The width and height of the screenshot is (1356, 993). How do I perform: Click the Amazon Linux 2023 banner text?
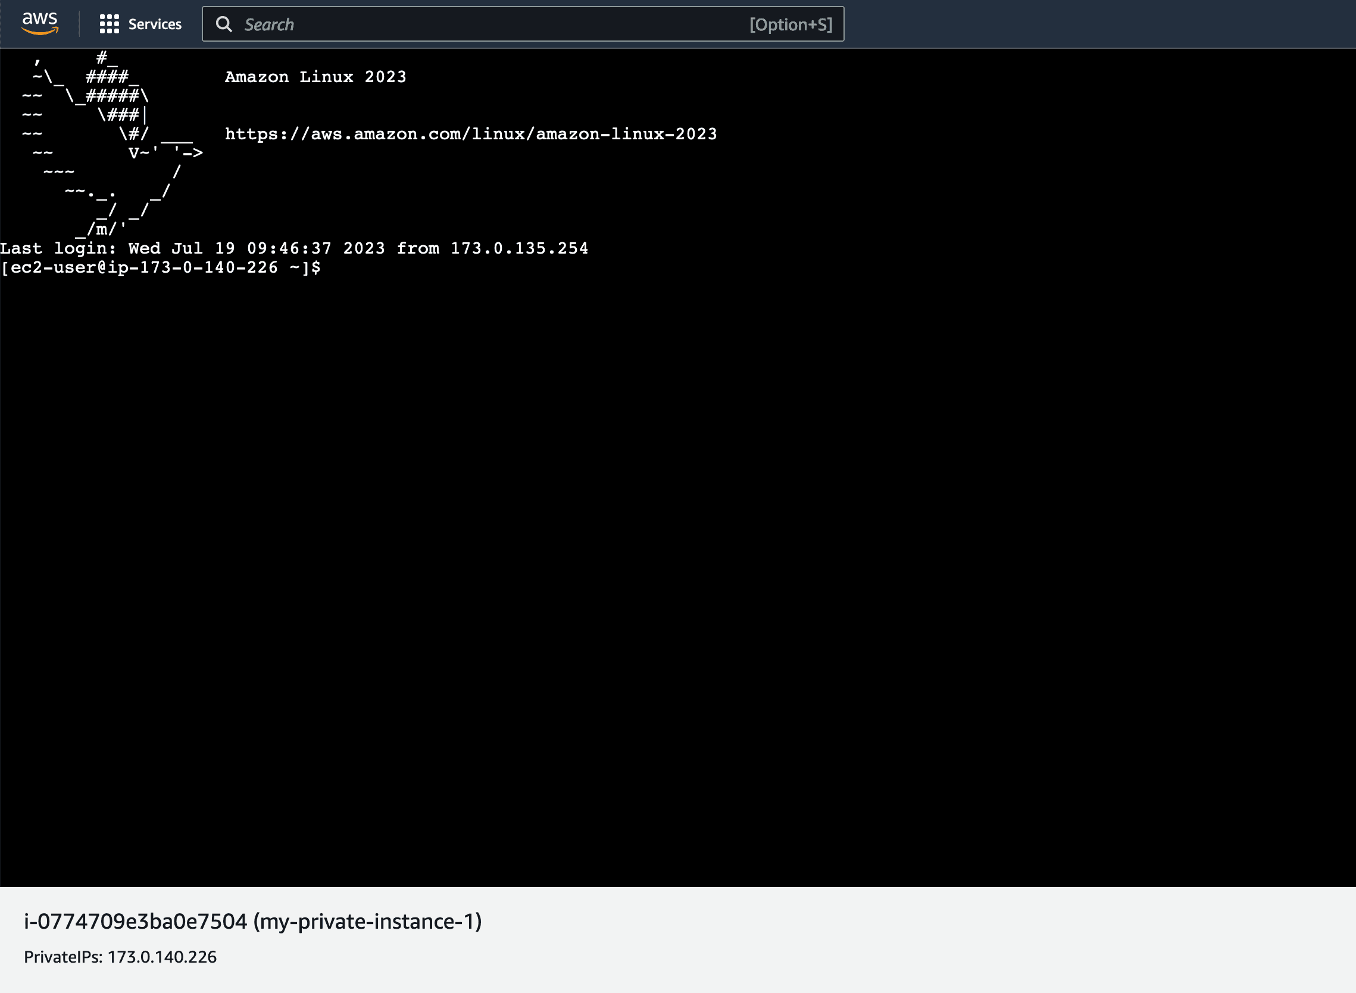(x=315, y=77)
